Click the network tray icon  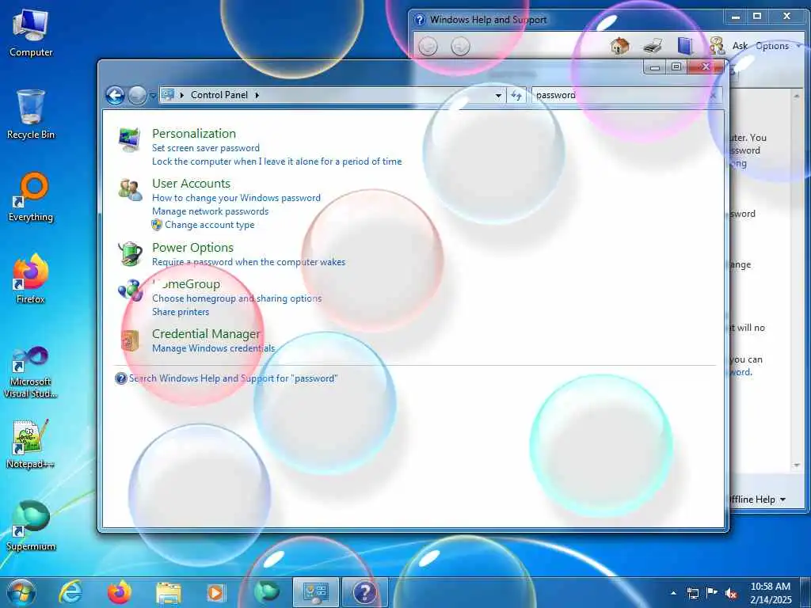click(x=692, y=593)
